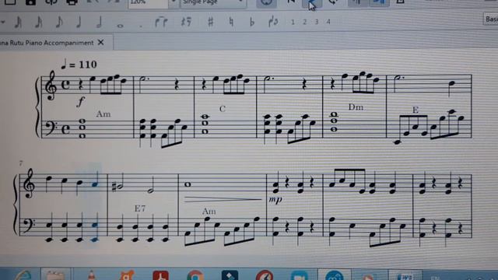Select the first system bass clef
498x280 pixels.
(51, 128)
